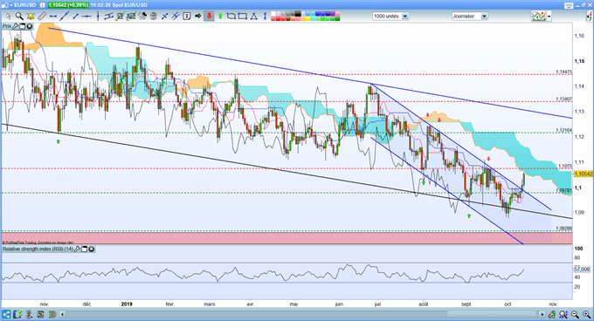The width and height of the screenshot is (594, 321).
Task: Select the black right arrow tool
Action: 197,17
